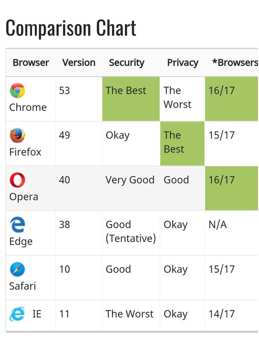Click Firefox's green The Best privacy cell

point(182,143)
